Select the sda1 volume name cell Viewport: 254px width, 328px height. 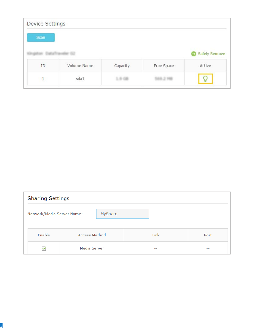(x=80, y=79)
